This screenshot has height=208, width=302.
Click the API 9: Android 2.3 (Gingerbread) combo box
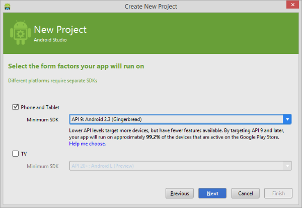[180, 119]
